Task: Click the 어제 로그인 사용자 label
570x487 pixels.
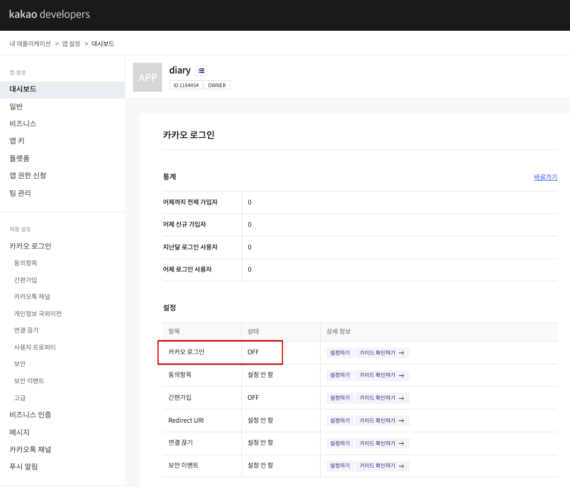Action: (x=187, y=269)
